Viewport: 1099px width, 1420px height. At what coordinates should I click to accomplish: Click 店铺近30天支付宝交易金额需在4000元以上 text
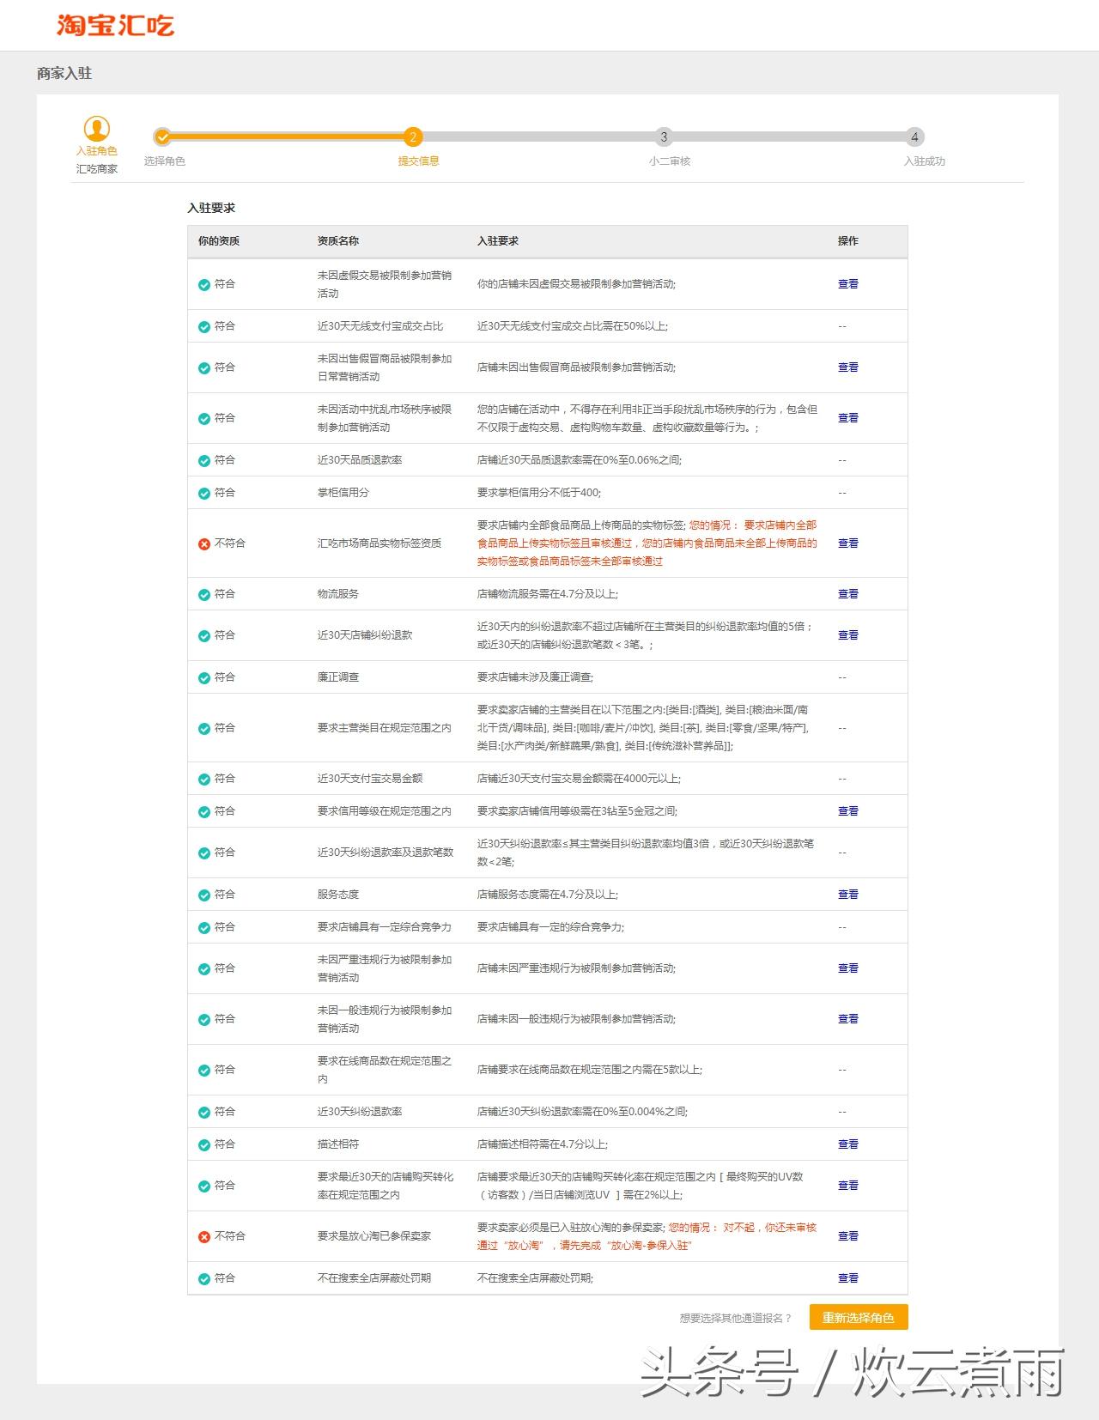pos(579,779)
